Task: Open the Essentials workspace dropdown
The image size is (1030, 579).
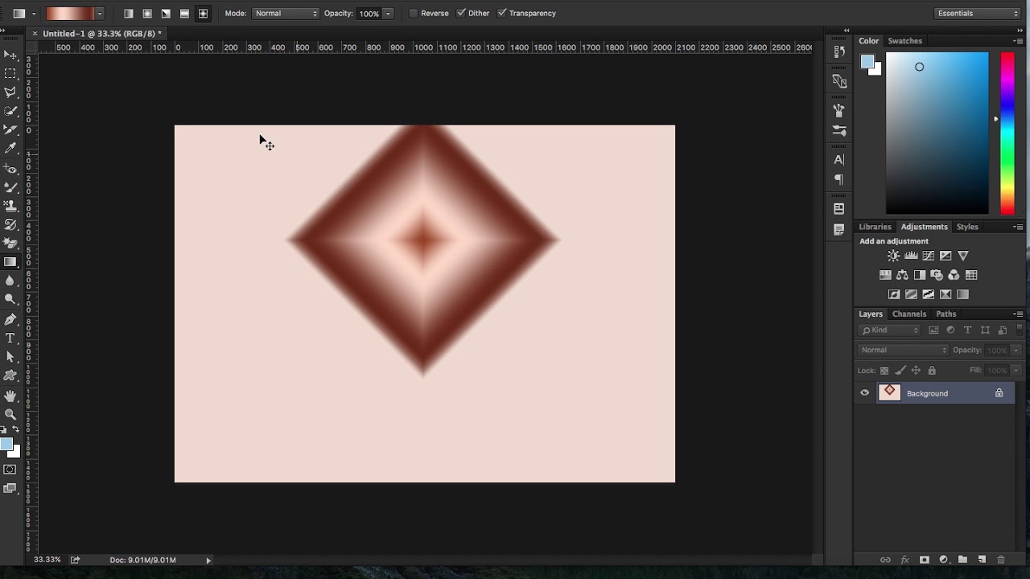Action: [x=977, y=14]
